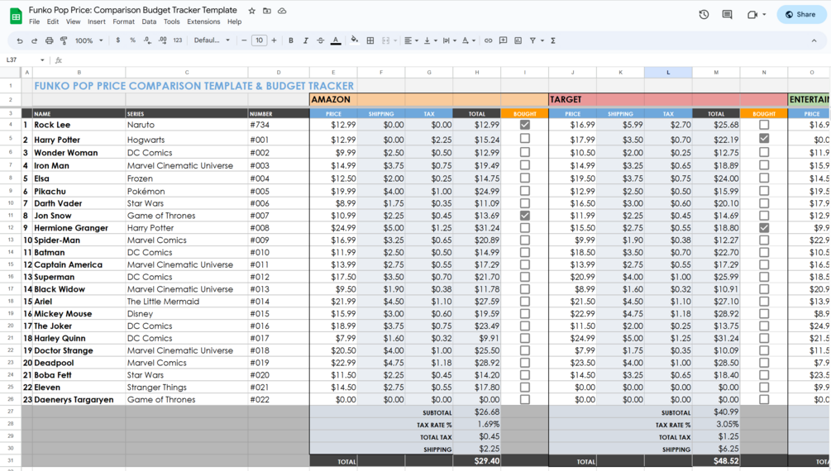Toggle strikethrough formatting

tap(321, 40)
